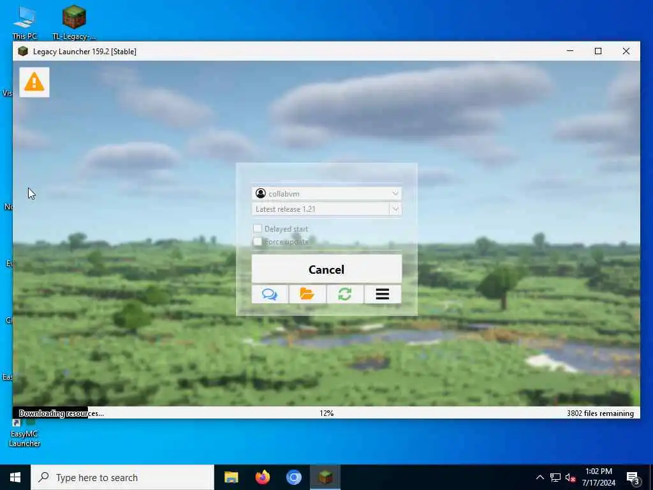The image size is (653, 490).
Task: Maximize the Legacy Launcher window
Action: [598, 51]
